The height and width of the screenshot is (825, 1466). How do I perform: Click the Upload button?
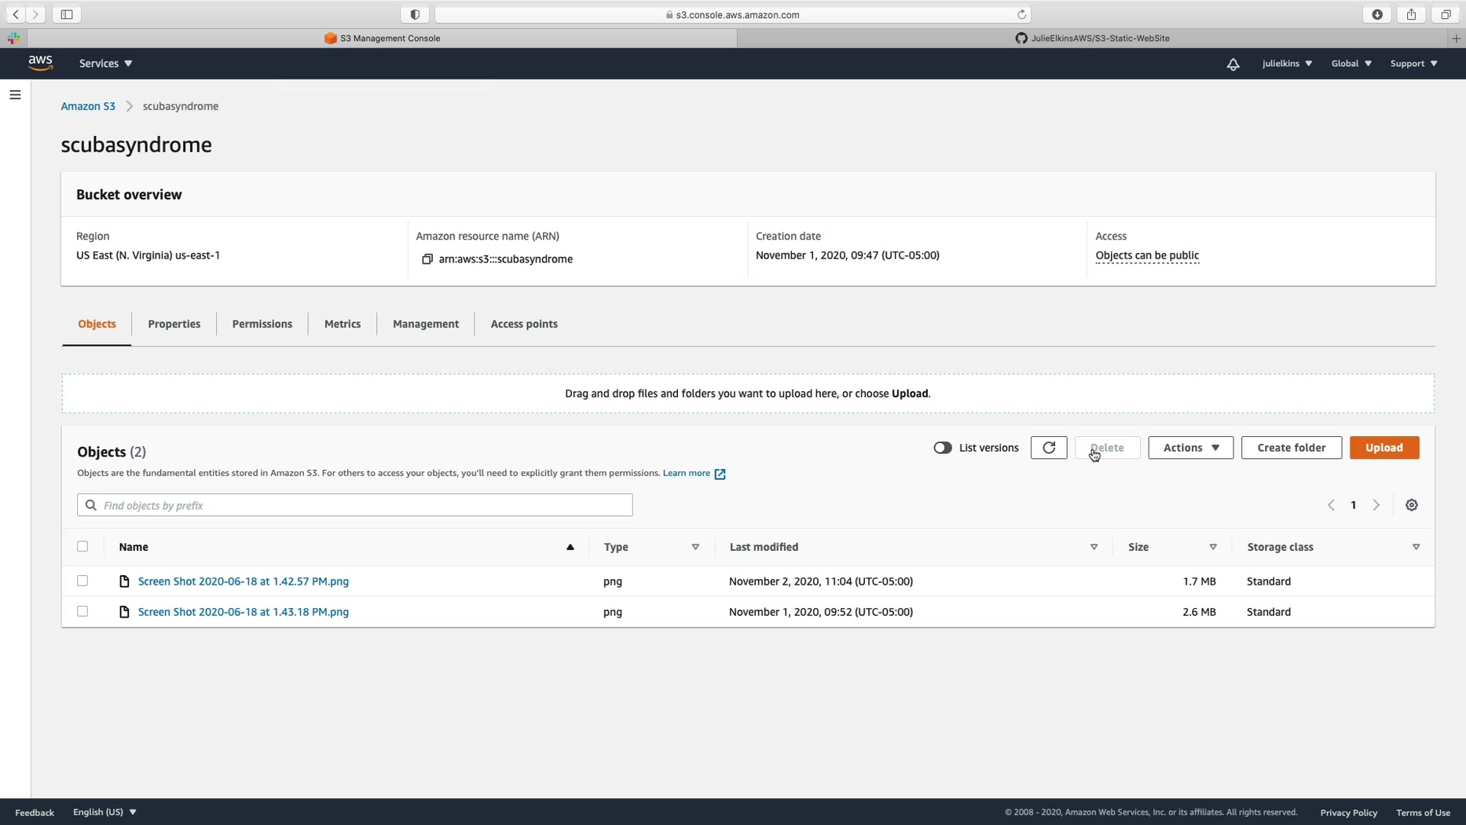pos(1384,448)
